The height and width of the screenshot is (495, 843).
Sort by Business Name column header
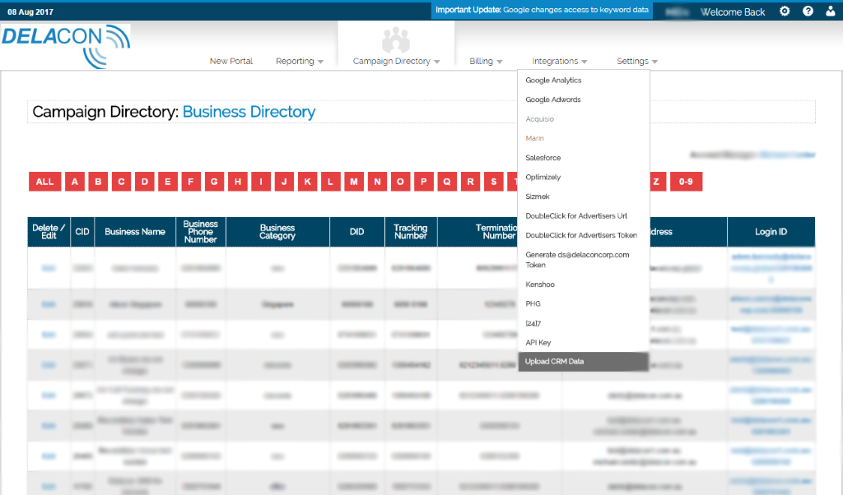[135, 232]
